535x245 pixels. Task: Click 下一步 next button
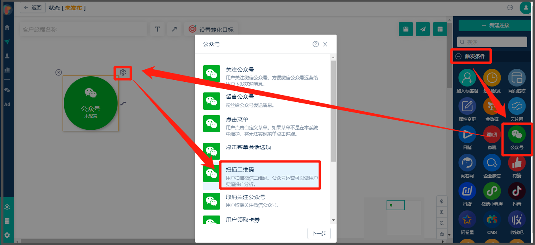[319, 233]
